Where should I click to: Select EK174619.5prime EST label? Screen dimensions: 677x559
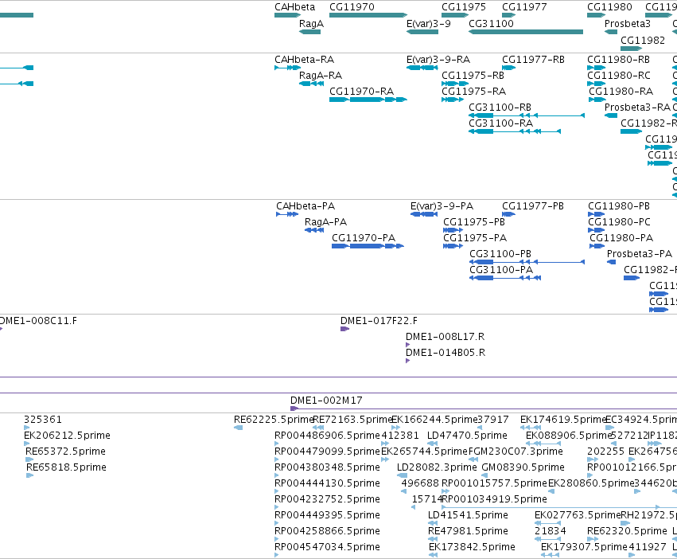click(563, 420)
